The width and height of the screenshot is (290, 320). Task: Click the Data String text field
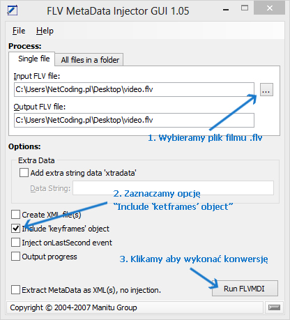(x=173, y=188)
